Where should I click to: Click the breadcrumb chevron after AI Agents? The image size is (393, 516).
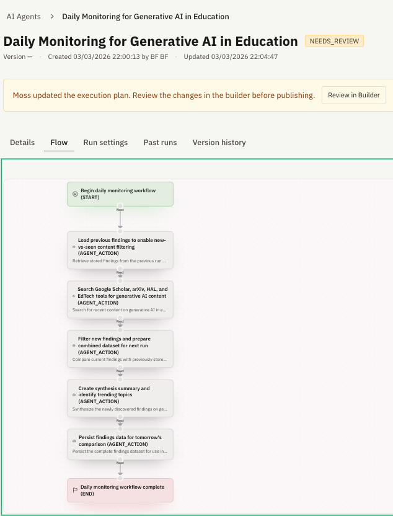(52, 17)
